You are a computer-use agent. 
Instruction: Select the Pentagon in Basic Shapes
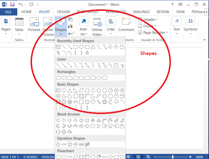(x=99, y=91)
